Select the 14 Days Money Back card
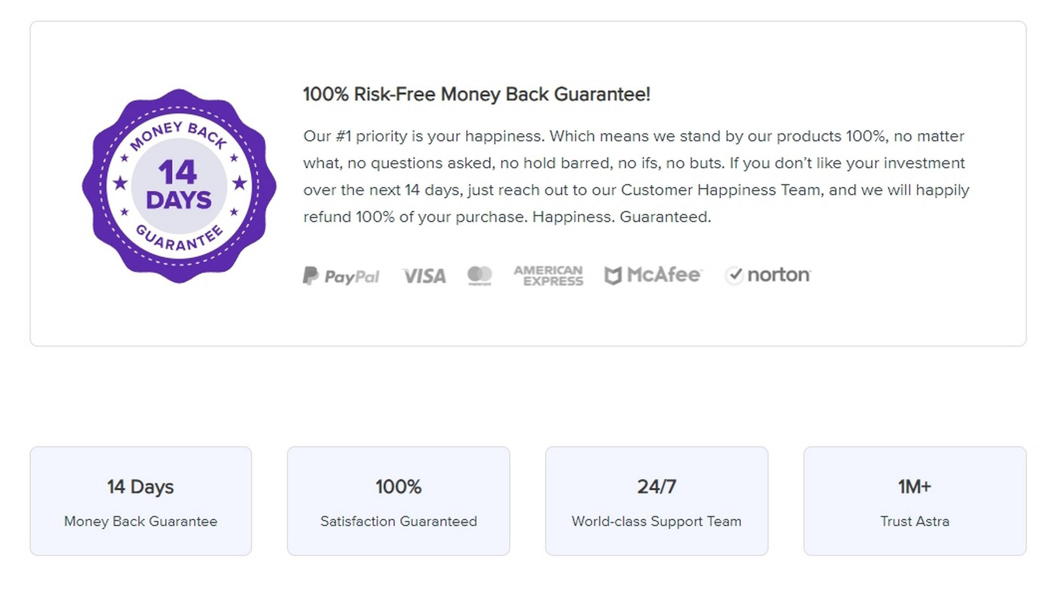This screenshot has width=1053, height=591. coord(141,501)
